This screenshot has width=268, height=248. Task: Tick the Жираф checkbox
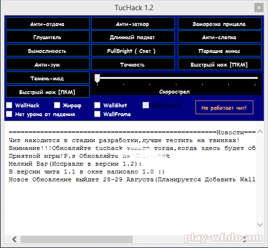(57, 105)
